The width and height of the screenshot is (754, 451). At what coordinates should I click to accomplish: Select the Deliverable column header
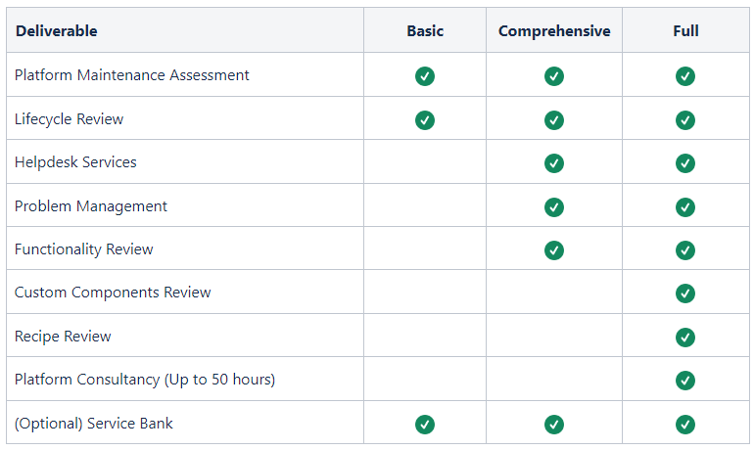[x=56, y=31]
